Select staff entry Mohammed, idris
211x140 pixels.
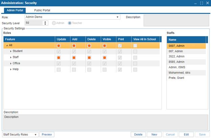(x=186, y=73)
